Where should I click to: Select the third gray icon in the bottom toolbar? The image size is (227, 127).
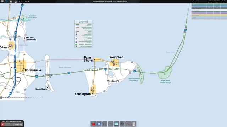point(105,124)
